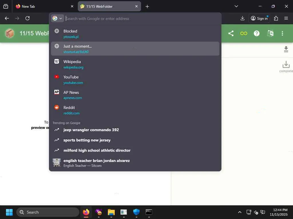Search trending sports betting new jersey
Viewport: 293px width, 219px height.
click(x=135, y=140)
